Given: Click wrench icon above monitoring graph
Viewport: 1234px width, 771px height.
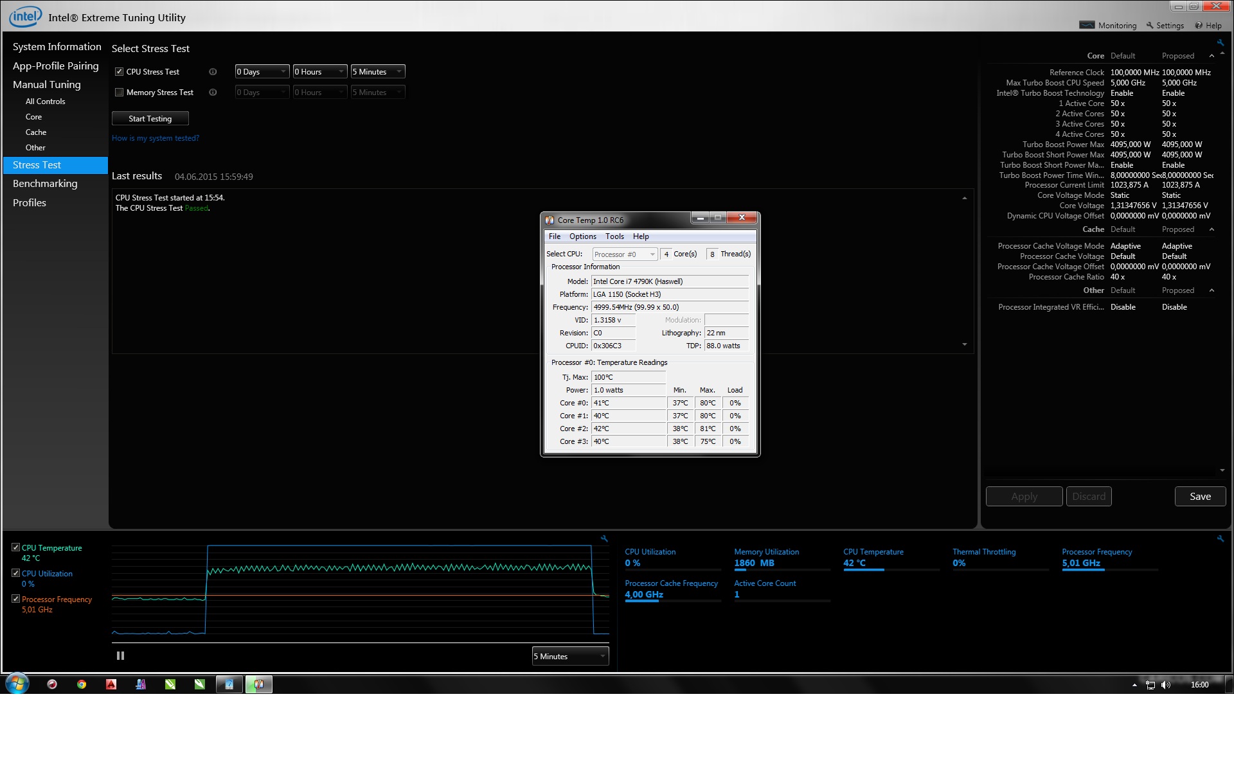Looking at the screenshot, I should (x=604, y=539).
